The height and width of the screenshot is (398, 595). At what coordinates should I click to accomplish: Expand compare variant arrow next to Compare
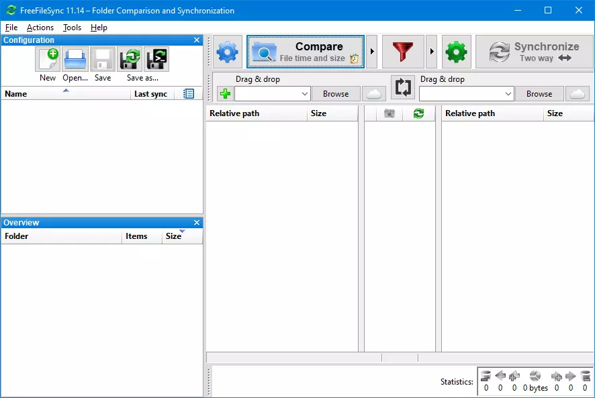372,52
